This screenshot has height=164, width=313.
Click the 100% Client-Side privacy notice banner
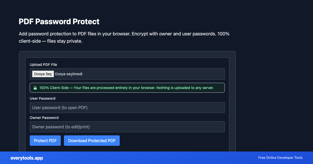pos(127,88)
